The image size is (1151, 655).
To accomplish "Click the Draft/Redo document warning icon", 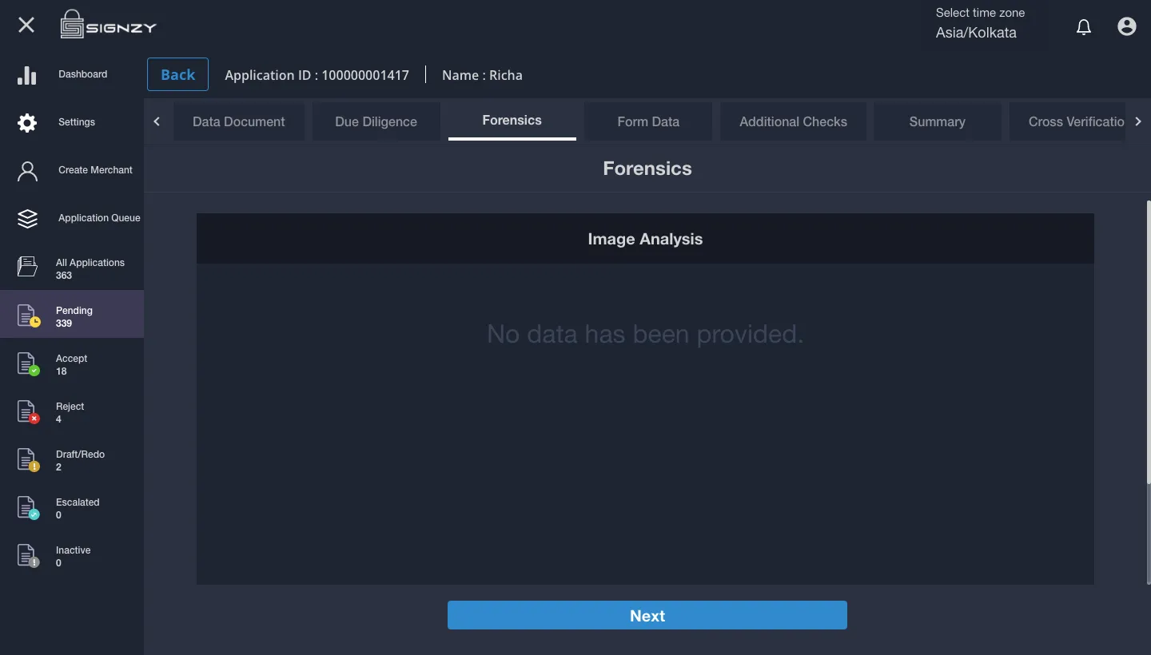I will click(29, 459).
